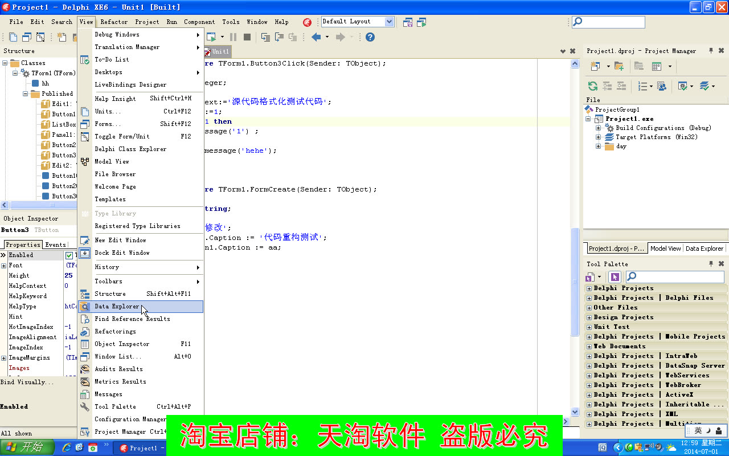Click the IME language indicator in the tray
The height and width of the screenshot is (456, 729).
point(698,431)
